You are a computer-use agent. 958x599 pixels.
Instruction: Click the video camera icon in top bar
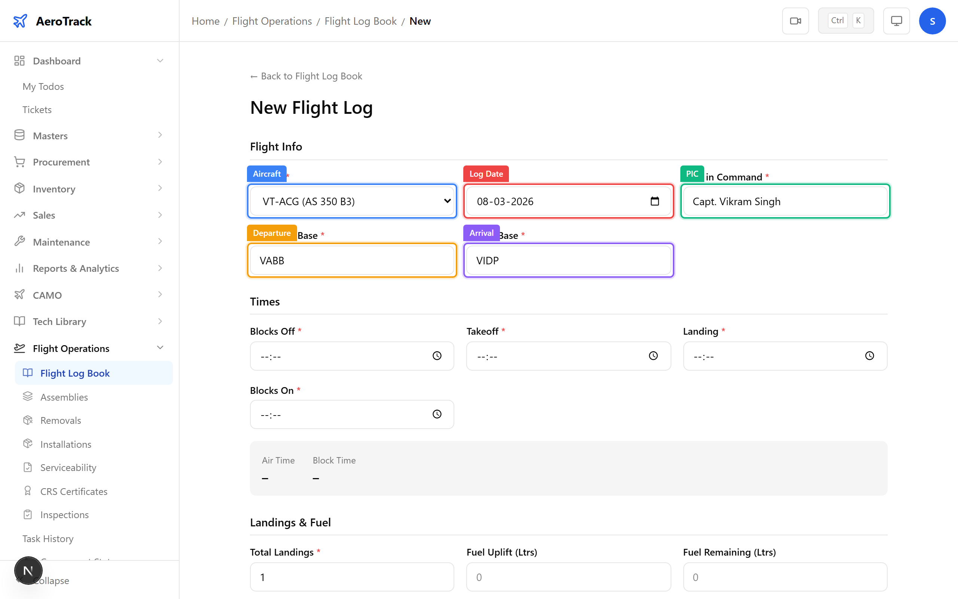coord(795,21)
